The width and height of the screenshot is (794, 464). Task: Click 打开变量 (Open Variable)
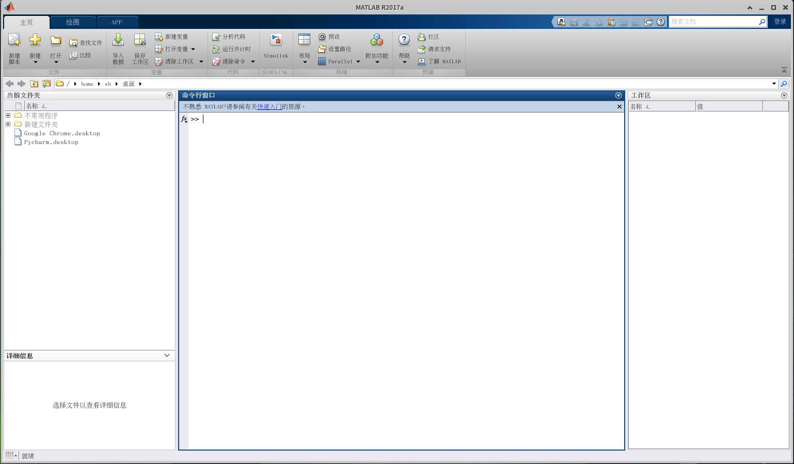coord(171,49)
